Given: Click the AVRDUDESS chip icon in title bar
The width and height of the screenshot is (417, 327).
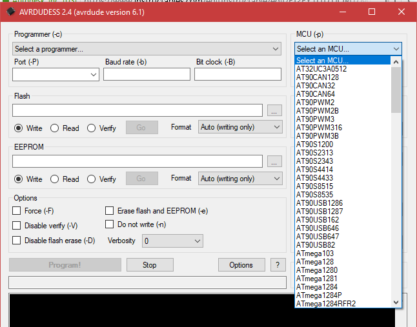Looking at the screenshot, I should pos(10,12).
